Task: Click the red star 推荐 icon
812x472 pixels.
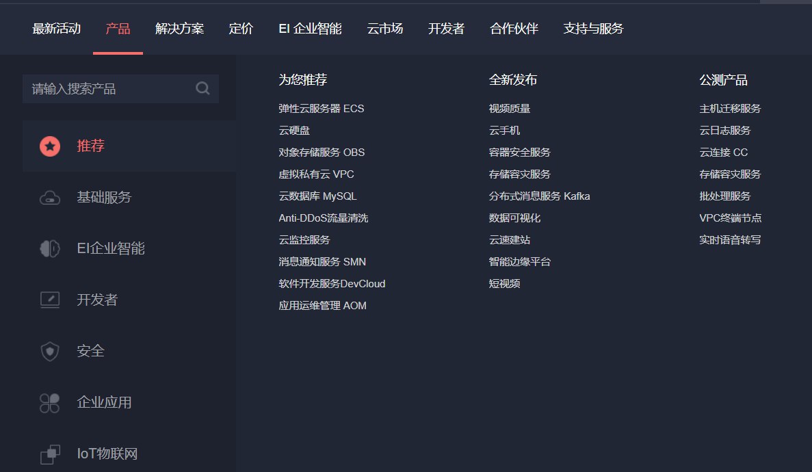Action: [x=50, y=146]
